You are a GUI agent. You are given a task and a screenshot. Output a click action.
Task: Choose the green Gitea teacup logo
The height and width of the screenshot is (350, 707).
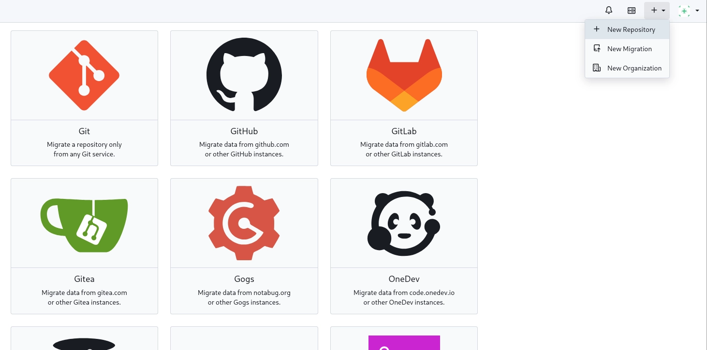(x=84, y=224)
